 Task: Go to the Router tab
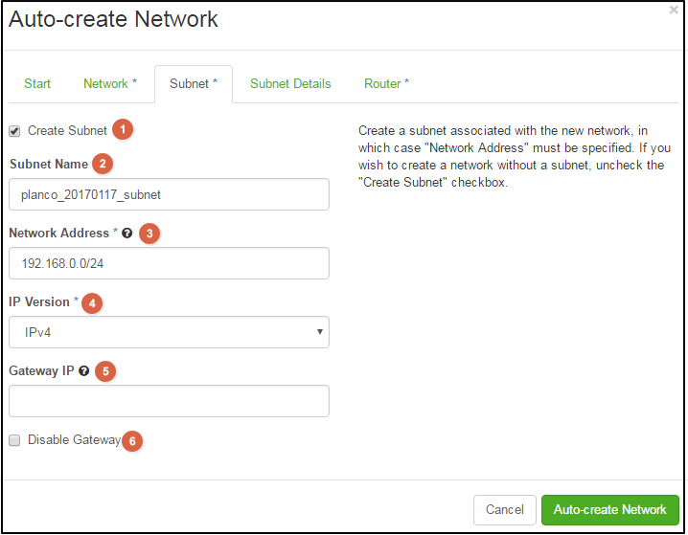(x=386, y=83)
